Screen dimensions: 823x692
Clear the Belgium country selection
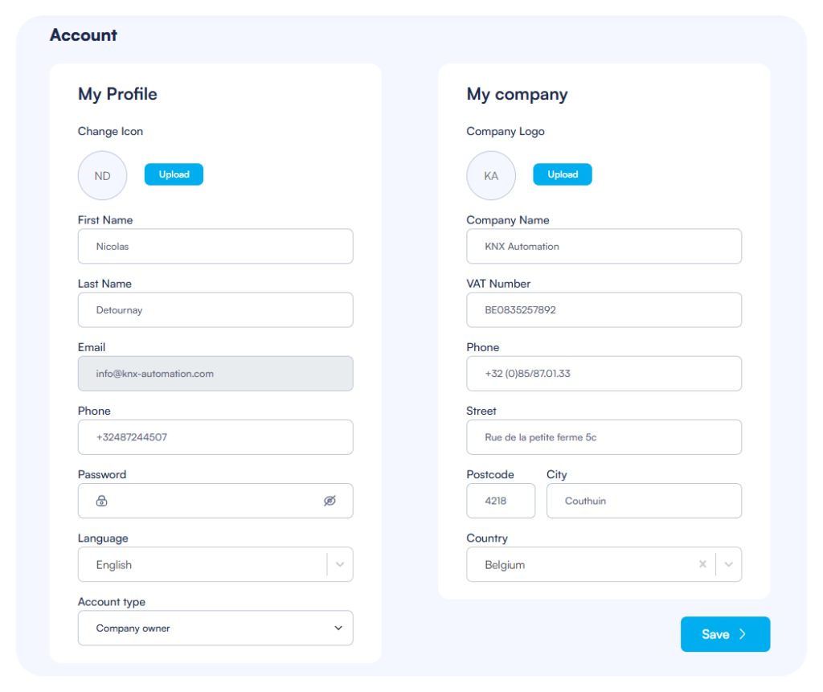coord(702,564)
